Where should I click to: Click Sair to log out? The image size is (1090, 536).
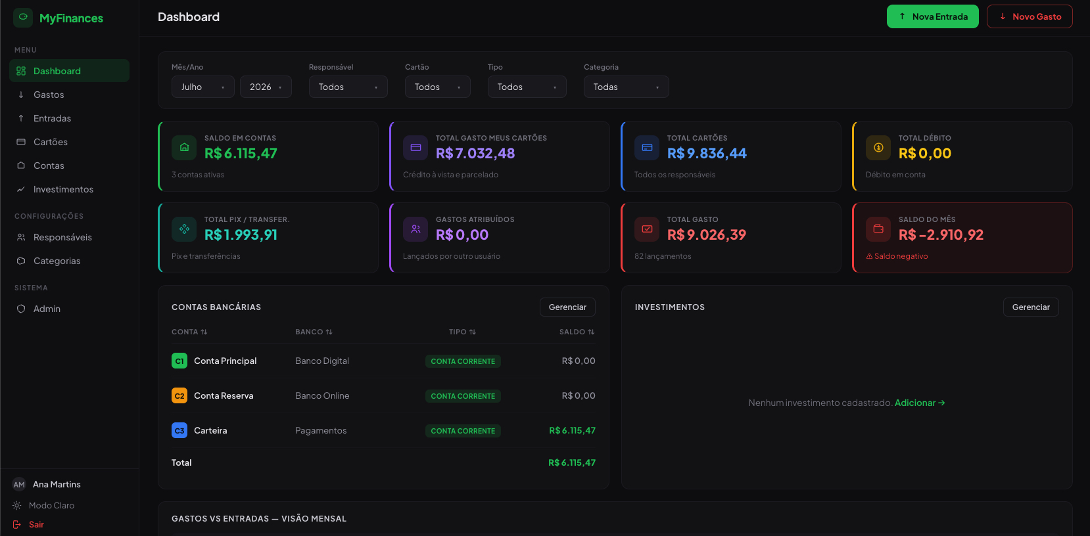pos(29,524)
